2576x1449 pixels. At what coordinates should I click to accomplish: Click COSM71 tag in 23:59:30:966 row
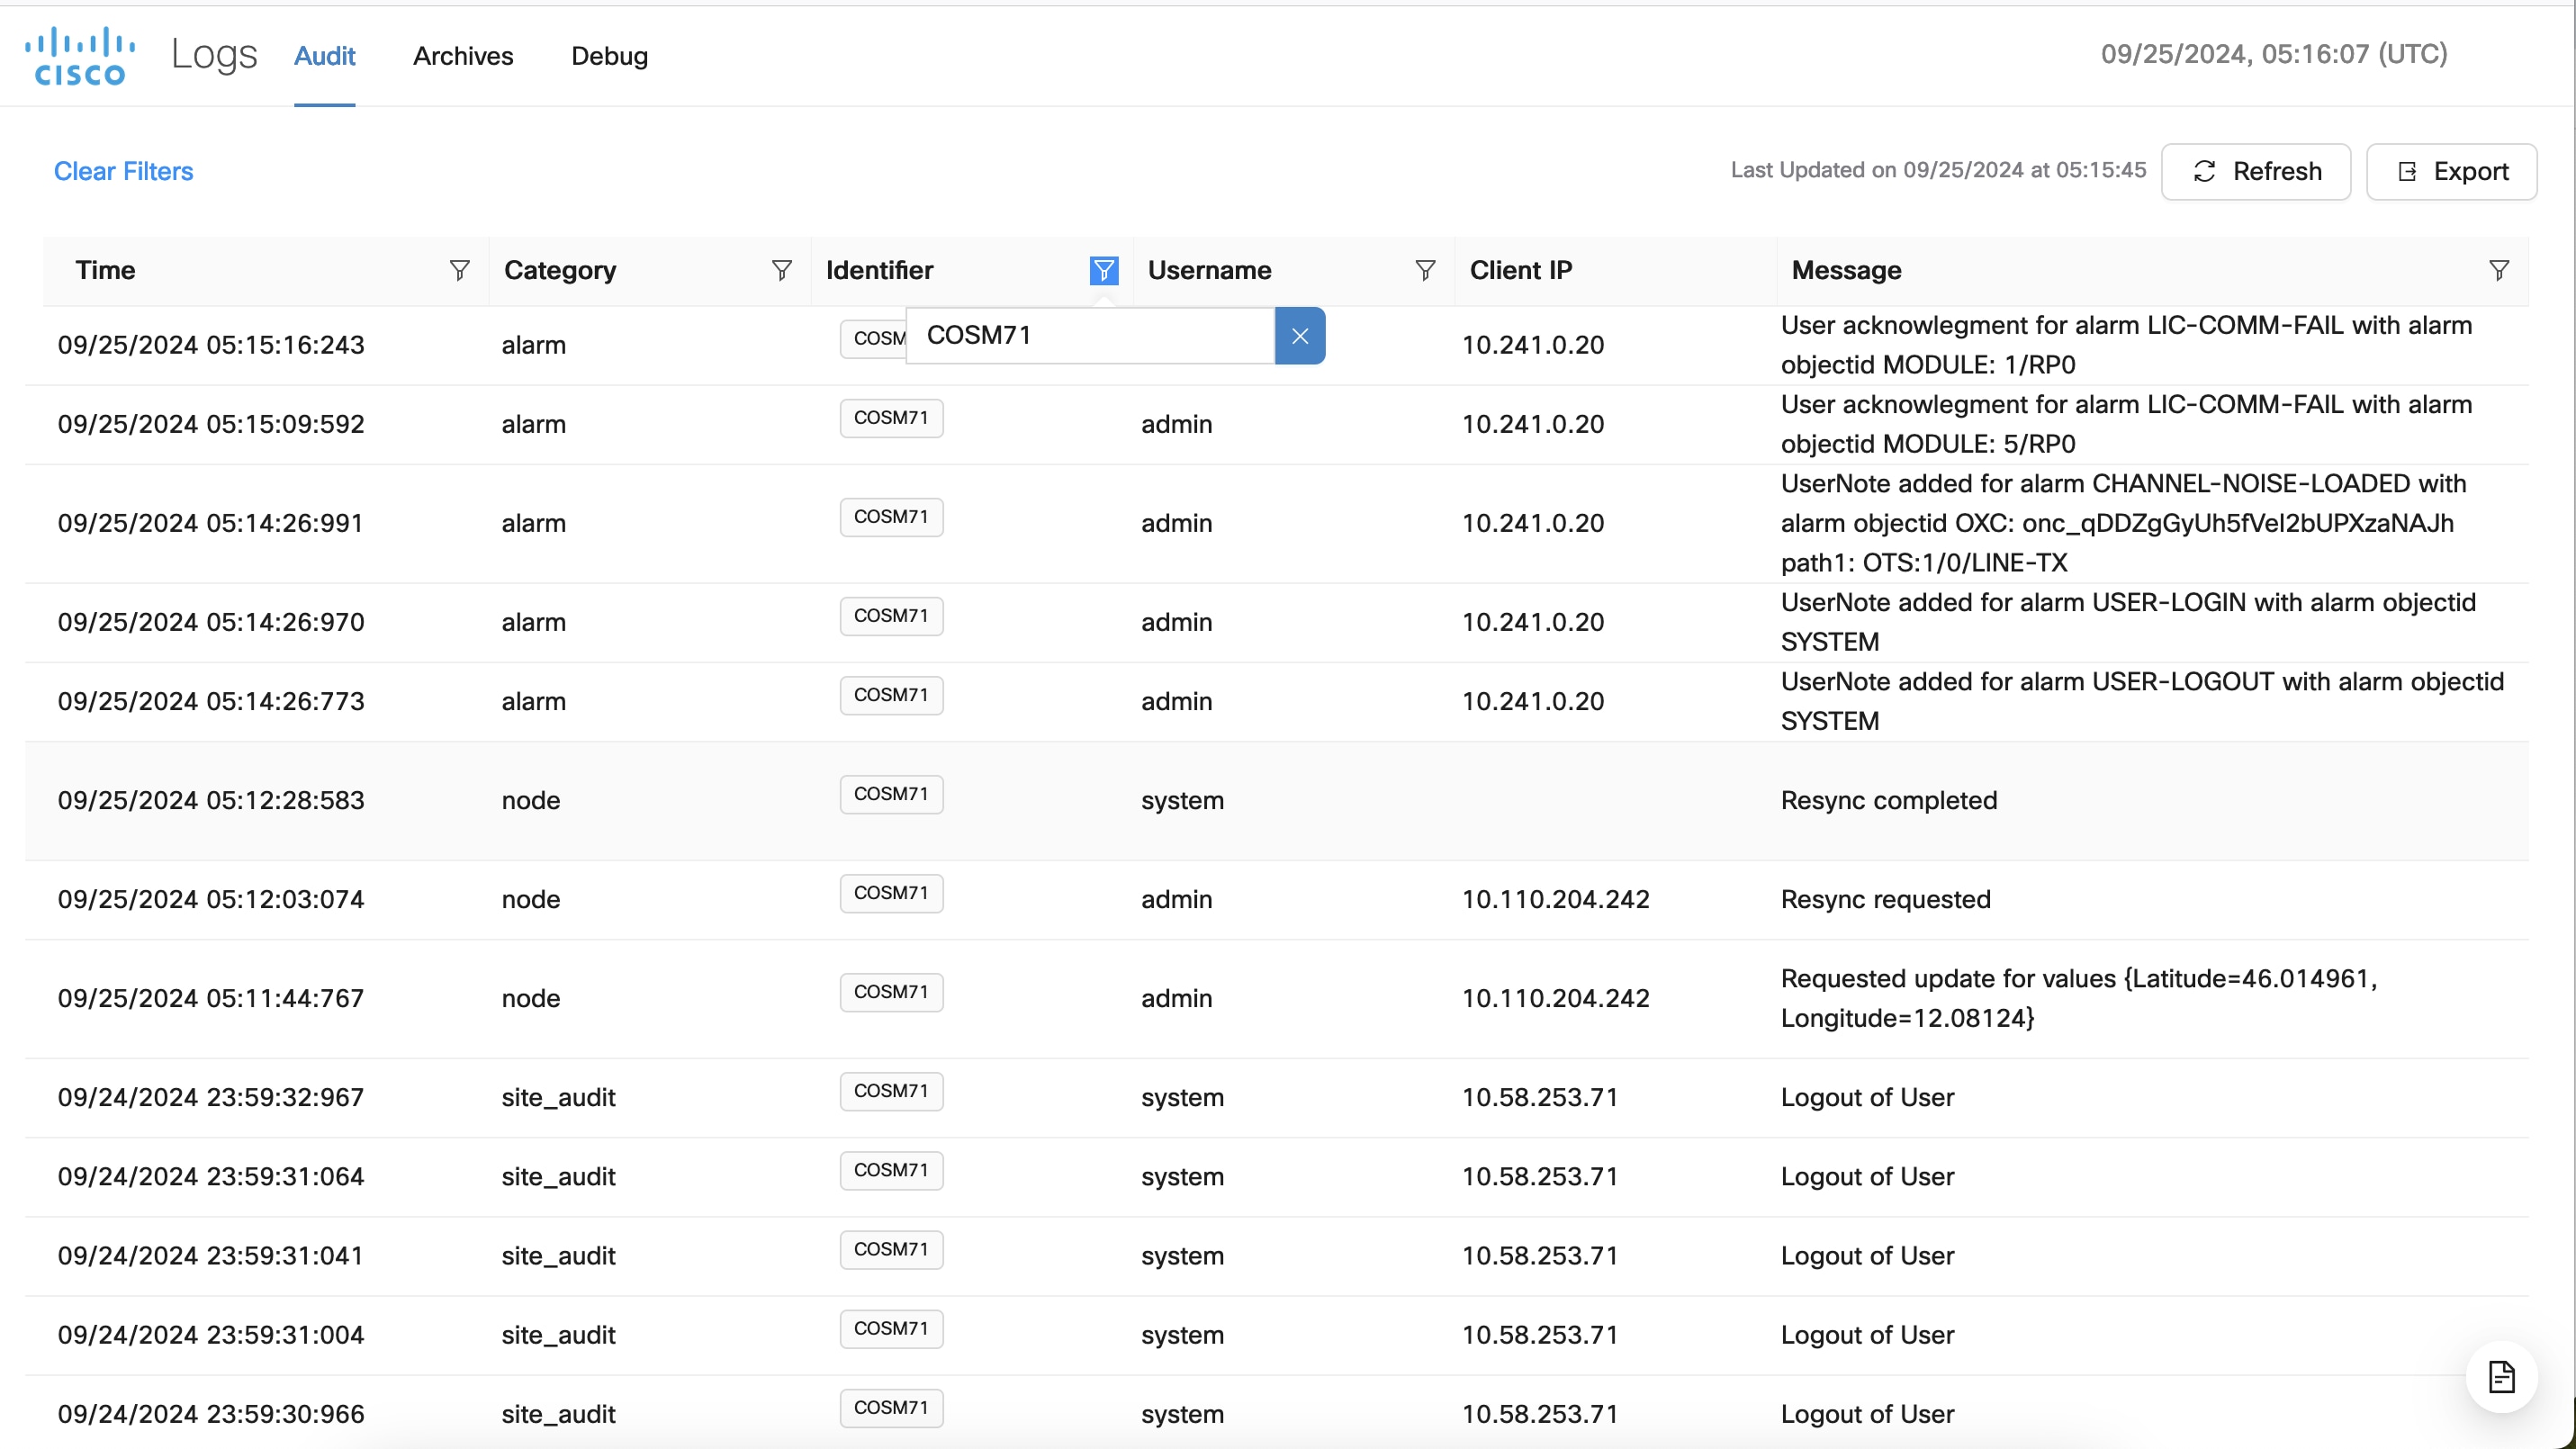[891, 1407]
